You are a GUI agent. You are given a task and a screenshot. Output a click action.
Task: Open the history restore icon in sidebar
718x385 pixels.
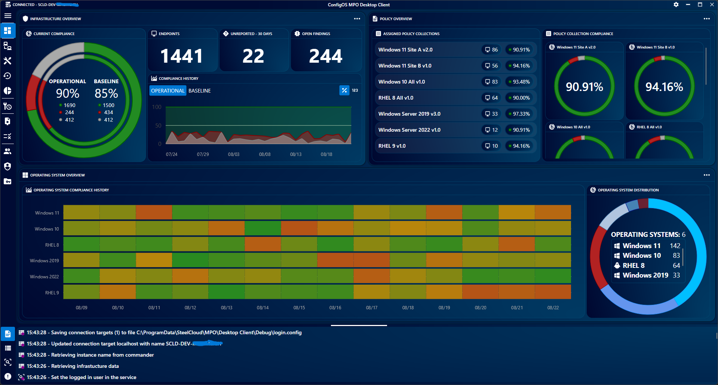7,76
